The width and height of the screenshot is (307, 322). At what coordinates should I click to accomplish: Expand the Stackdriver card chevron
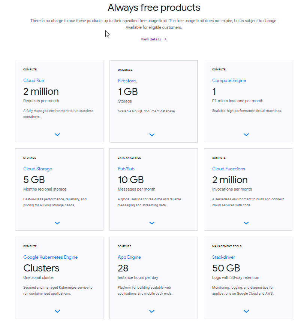[x=246, y=311]
